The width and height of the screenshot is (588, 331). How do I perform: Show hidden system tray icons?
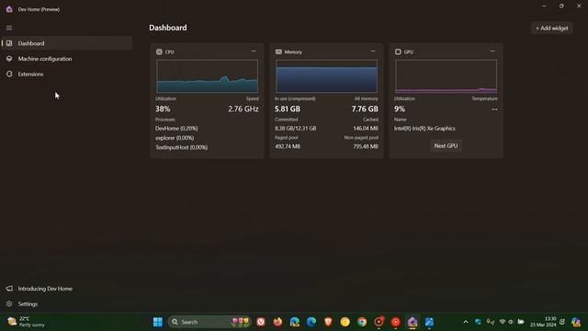(466, 322)
